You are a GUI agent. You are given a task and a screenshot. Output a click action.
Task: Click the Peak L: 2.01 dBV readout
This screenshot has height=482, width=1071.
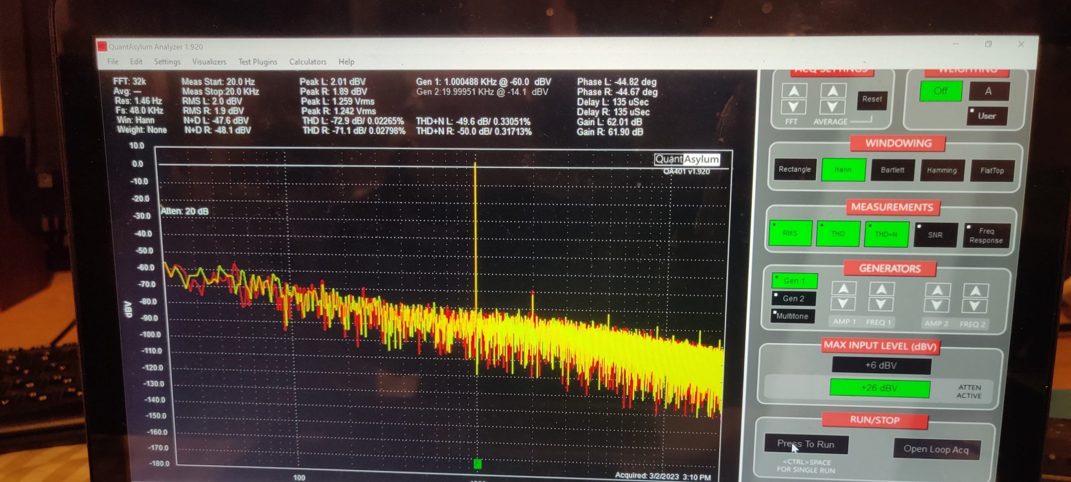333,82
